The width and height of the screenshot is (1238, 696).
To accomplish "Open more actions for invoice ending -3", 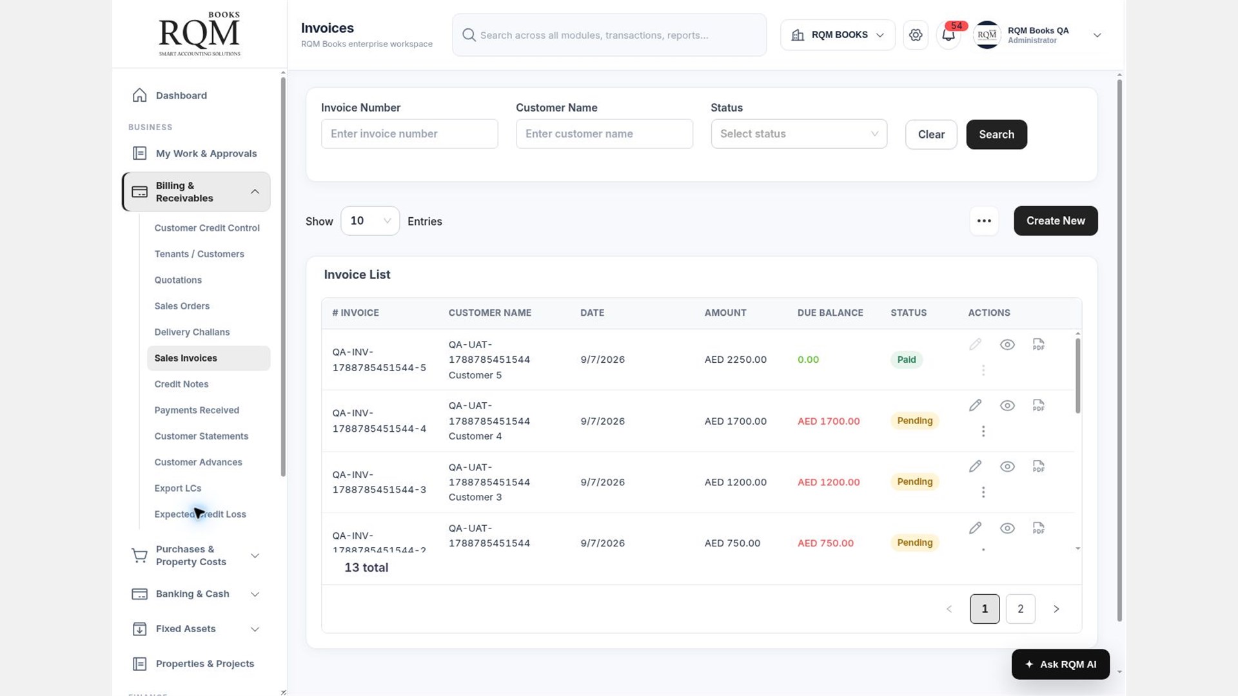I will click(x=983, y=492).
